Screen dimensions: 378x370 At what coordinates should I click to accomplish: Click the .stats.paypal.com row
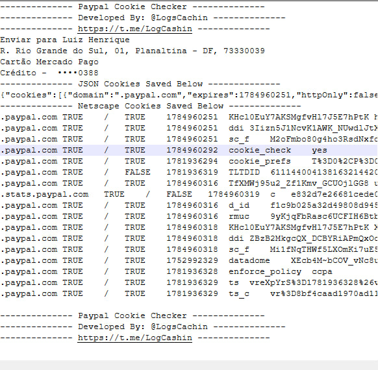pyautogui.click(x=189, y=194)
